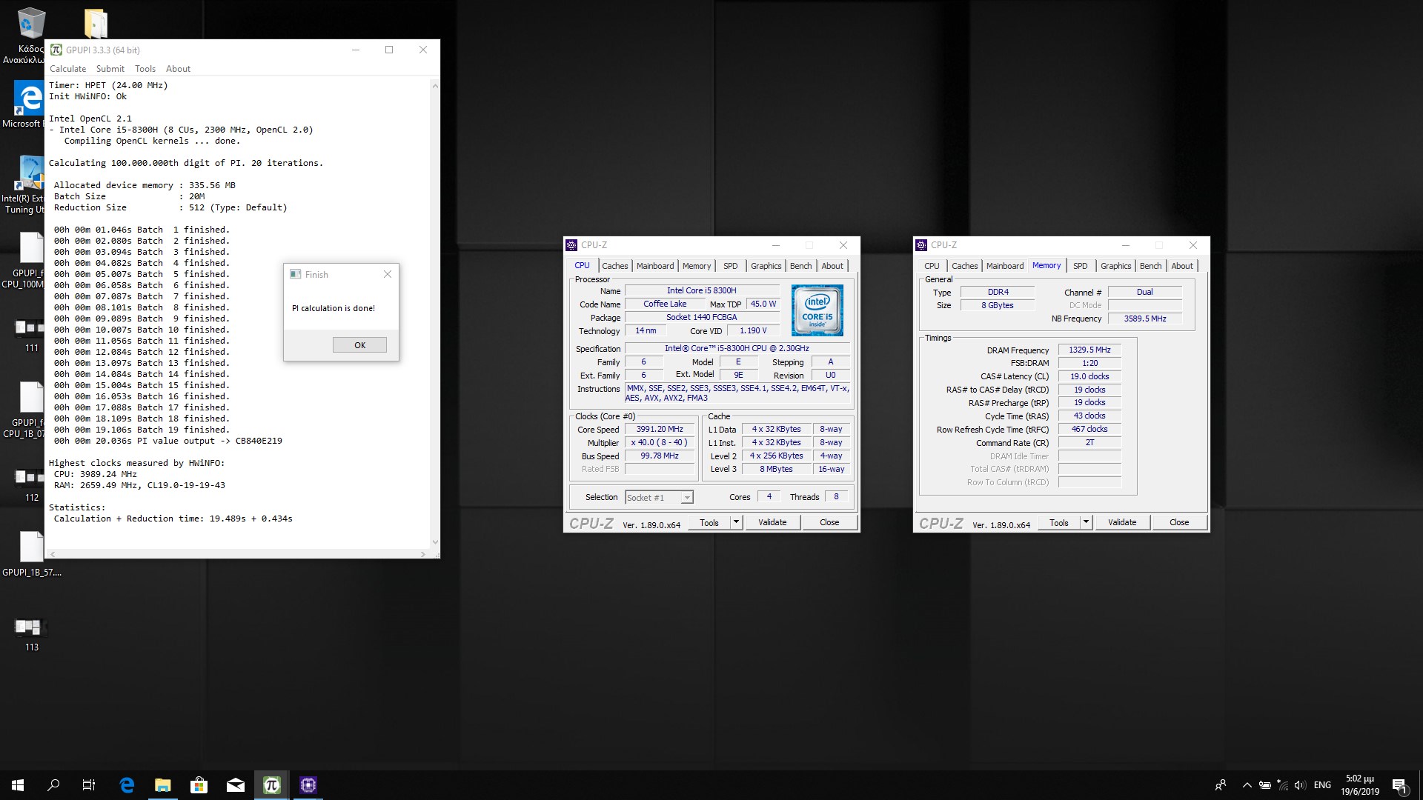Click the network icon in system tray
This screenshot has width=1423, height=800.
point(1283,785)
